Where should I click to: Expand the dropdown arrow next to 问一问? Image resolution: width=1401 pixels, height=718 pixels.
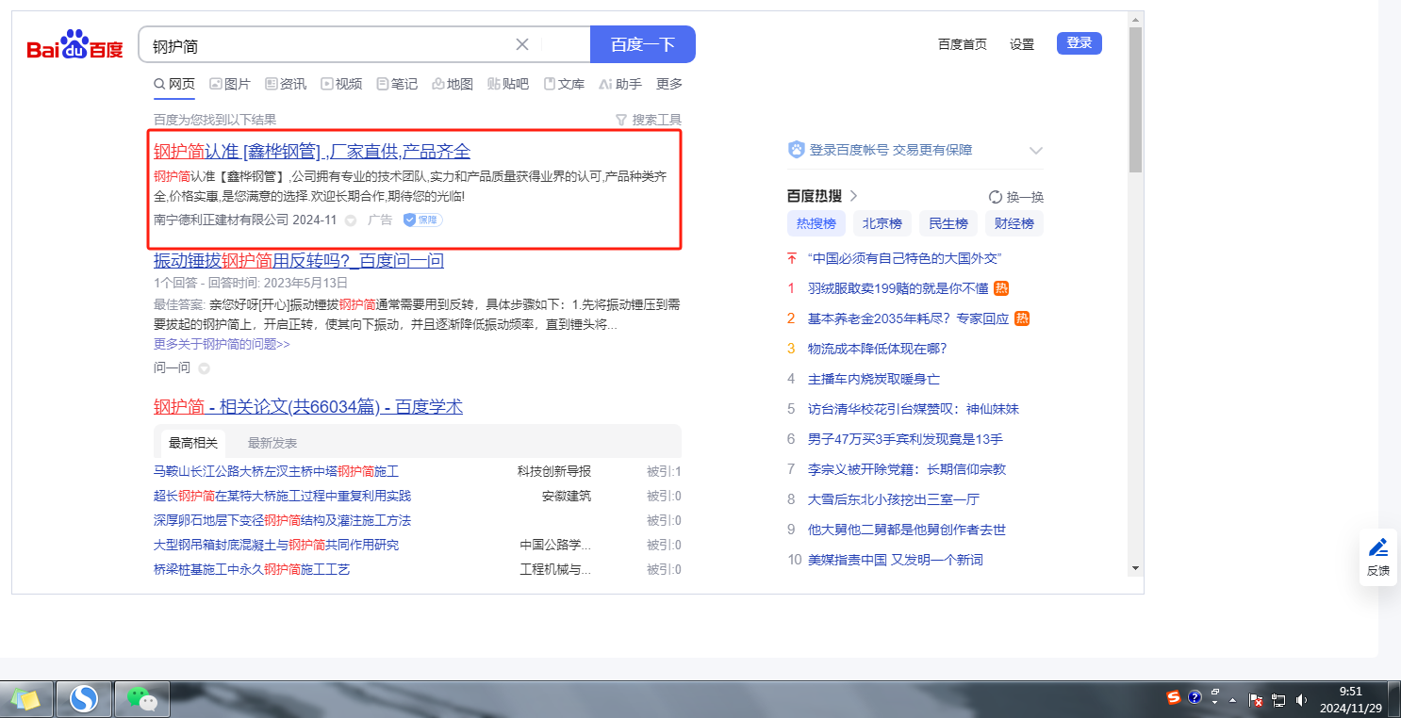pos(204,368)
